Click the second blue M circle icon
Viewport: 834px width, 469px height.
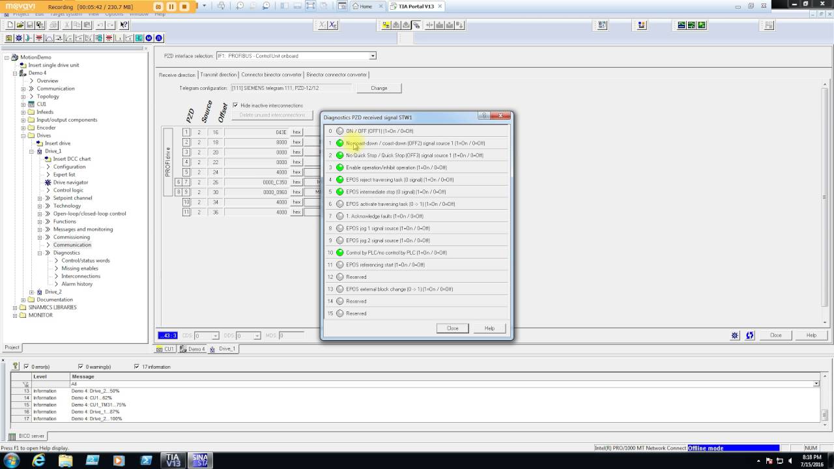tap(158, 38)
